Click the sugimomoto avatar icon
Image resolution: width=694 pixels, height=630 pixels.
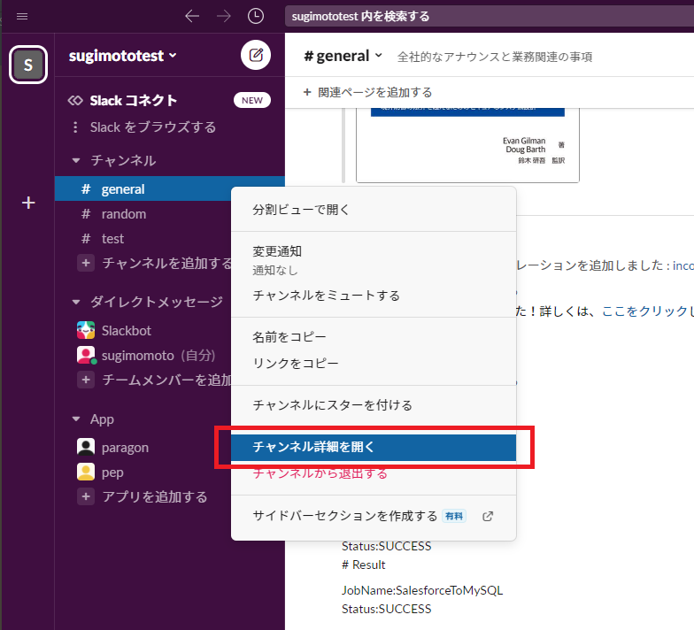tap(86, 355)
